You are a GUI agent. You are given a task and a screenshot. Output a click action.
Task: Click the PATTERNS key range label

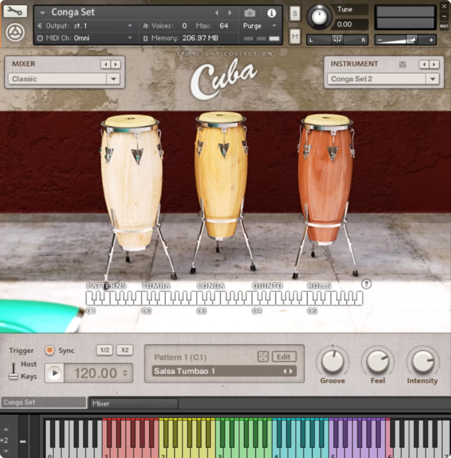(106, 286)
